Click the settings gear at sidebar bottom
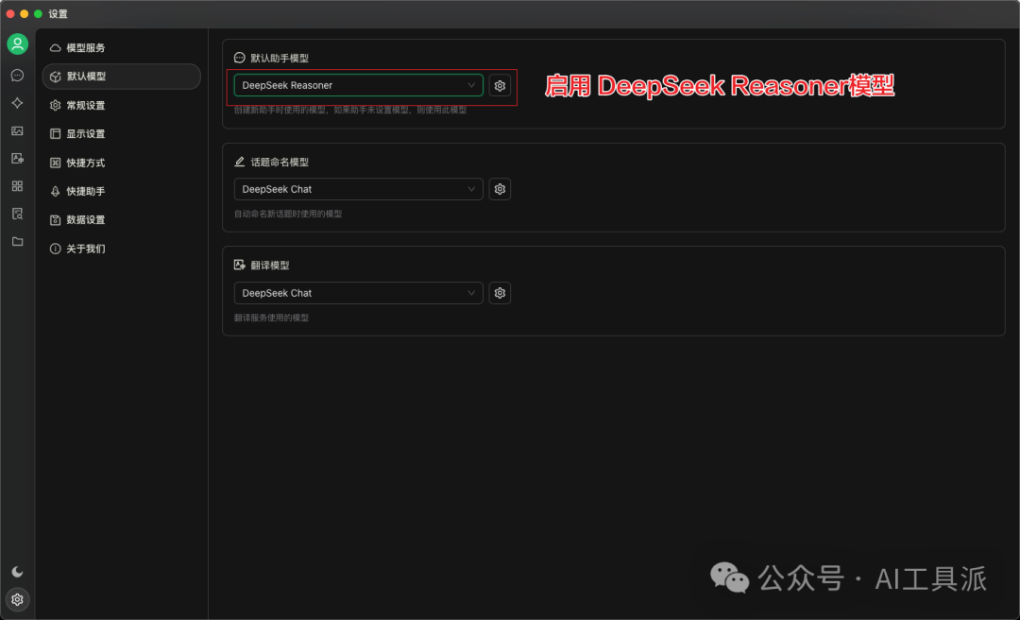The height and width of the screenshot is (620, 1020). pyautogui.click(x=18, y=599)
